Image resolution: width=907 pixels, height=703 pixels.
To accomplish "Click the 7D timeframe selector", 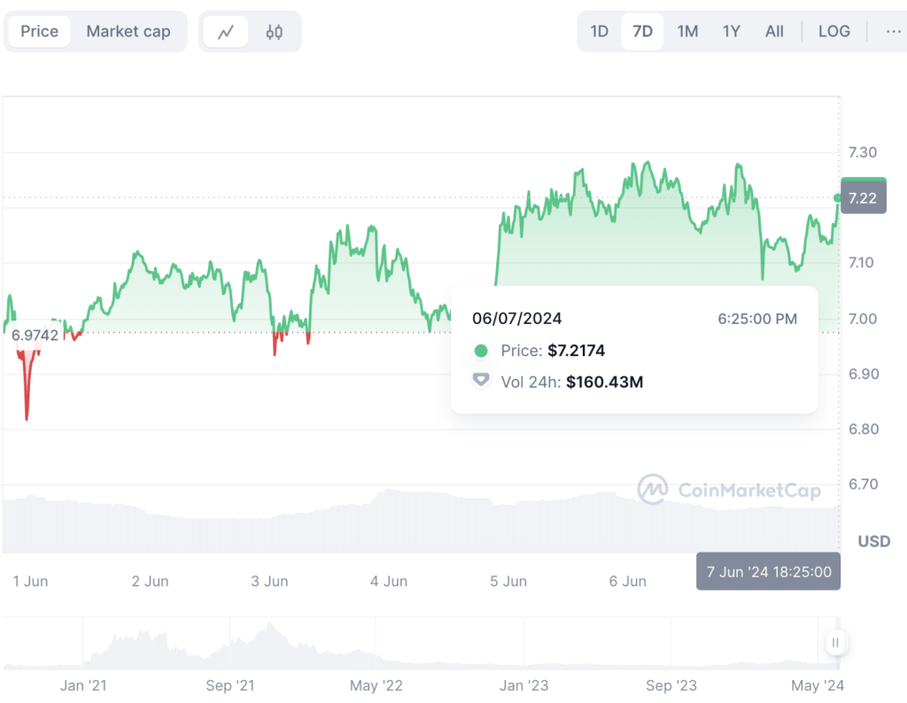I will [642, 31].
